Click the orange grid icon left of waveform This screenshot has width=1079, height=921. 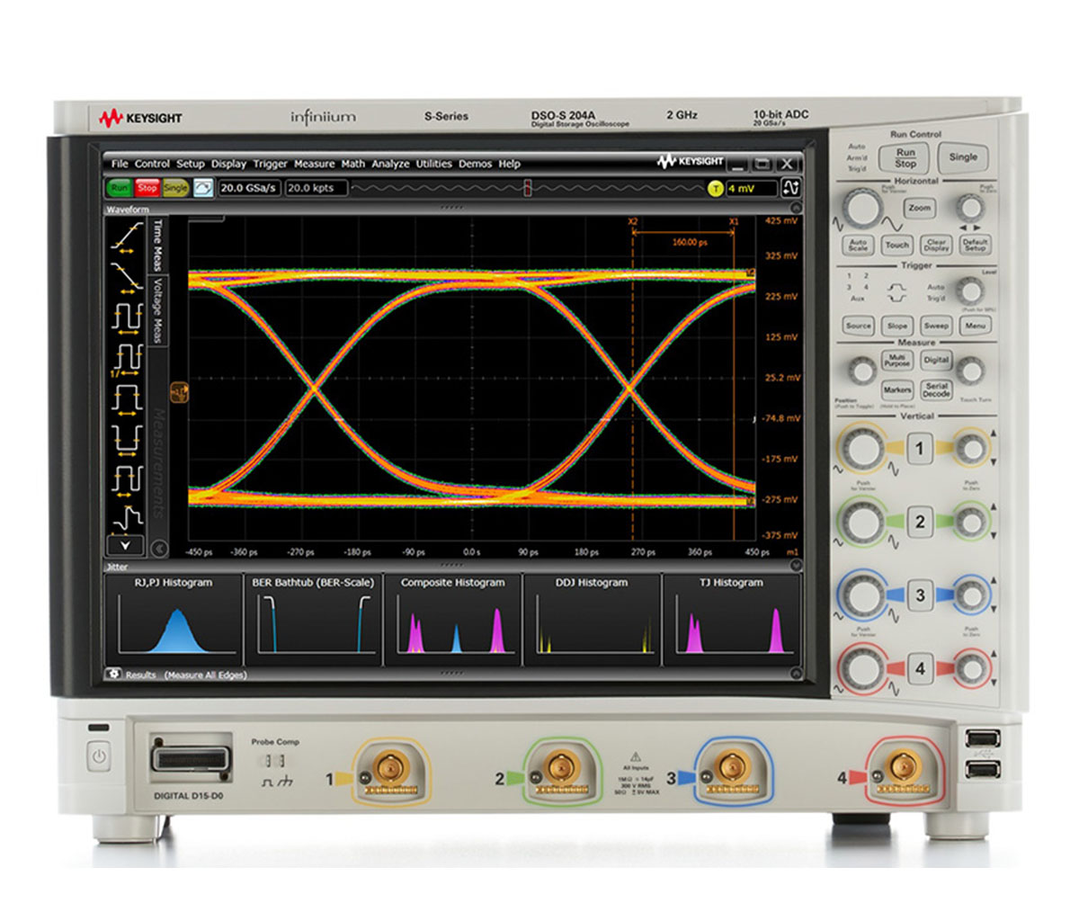coord(179,391)
